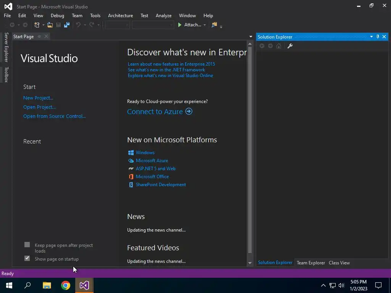
Task: Switch to the Team Explorer tab
Action: coord(311,262)
